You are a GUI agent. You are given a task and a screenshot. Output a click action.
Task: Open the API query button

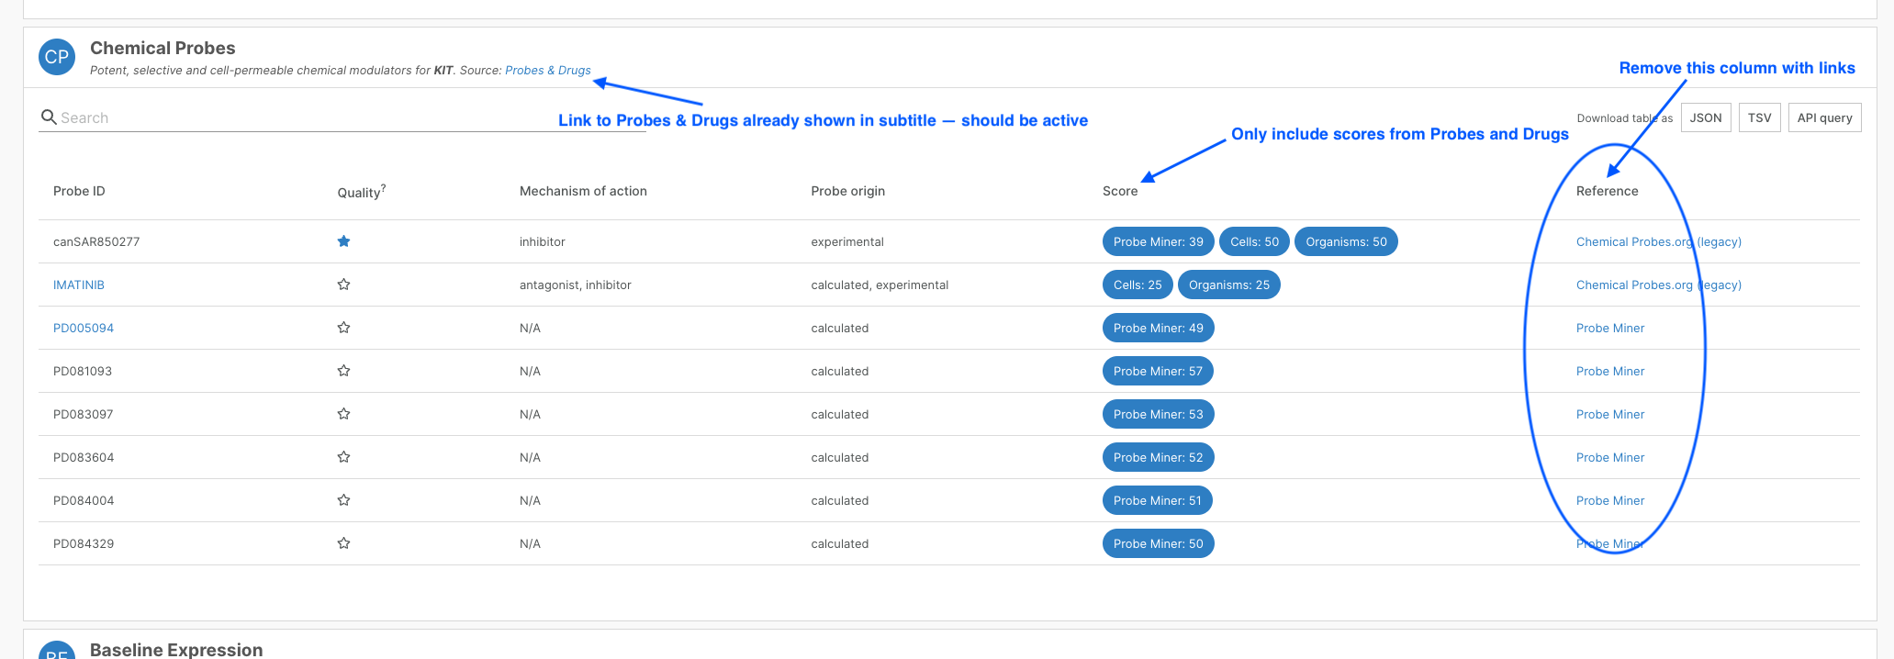[x=1825, y=117]
